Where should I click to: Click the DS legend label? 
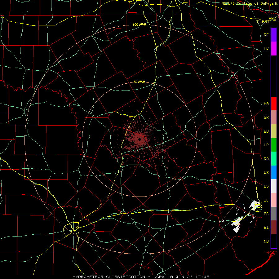pos(266,186)
